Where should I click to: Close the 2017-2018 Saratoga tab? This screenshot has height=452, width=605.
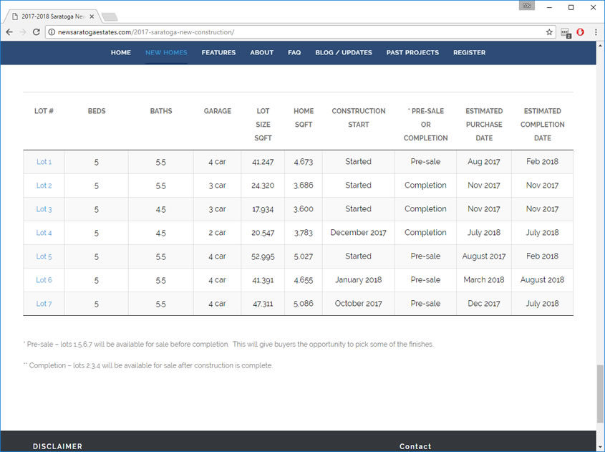click(x=92, y=16)
